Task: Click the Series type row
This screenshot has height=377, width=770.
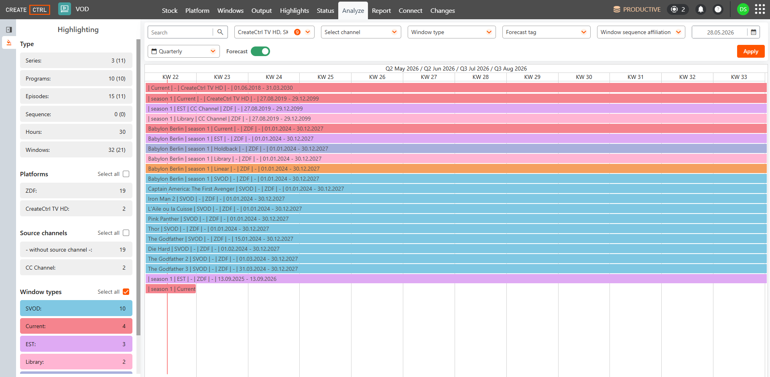Action: click(x=76, y=60)
